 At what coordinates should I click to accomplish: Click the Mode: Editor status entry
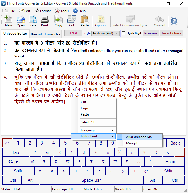[98, 189]
